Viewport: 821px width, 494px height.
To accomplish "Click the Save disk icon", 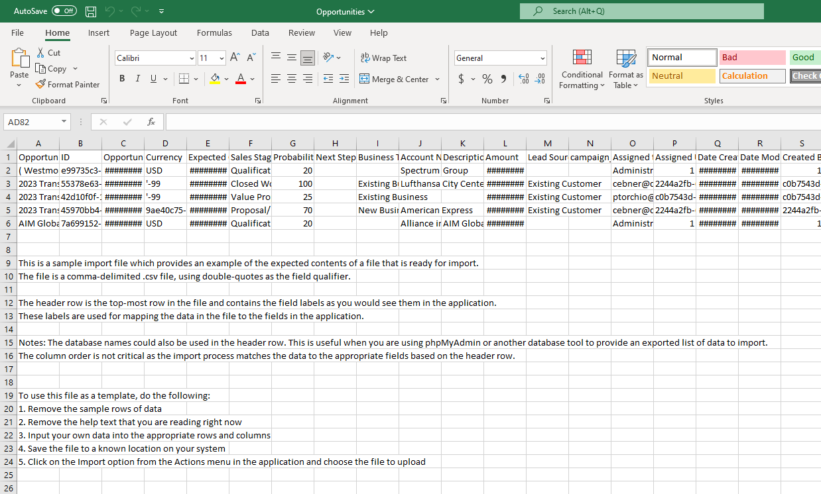I will [x=91, y=11].
